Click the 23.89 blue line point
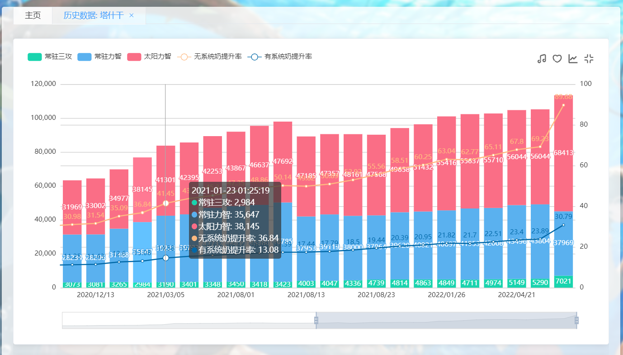 [540, 239]
